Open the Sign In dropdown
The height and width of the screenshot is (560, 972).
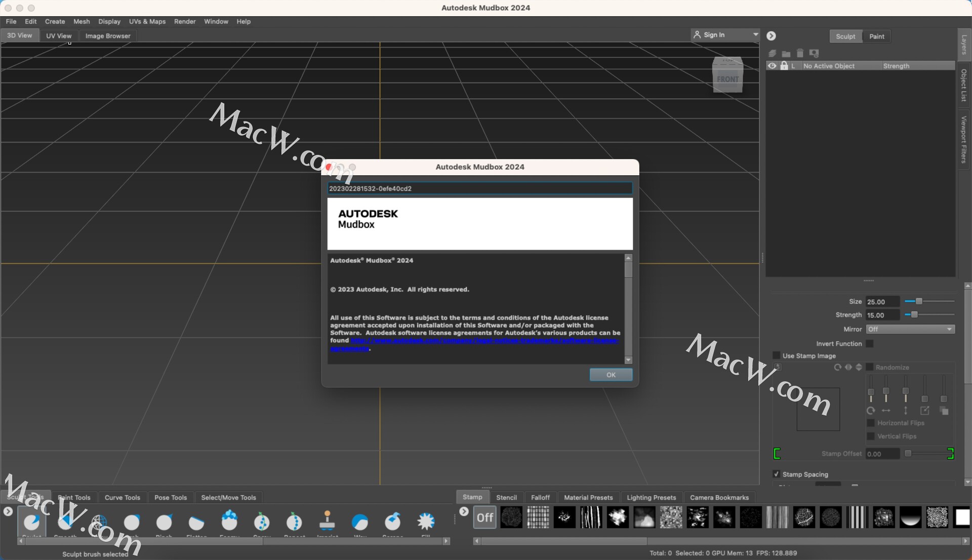click(x=725, y=35)
